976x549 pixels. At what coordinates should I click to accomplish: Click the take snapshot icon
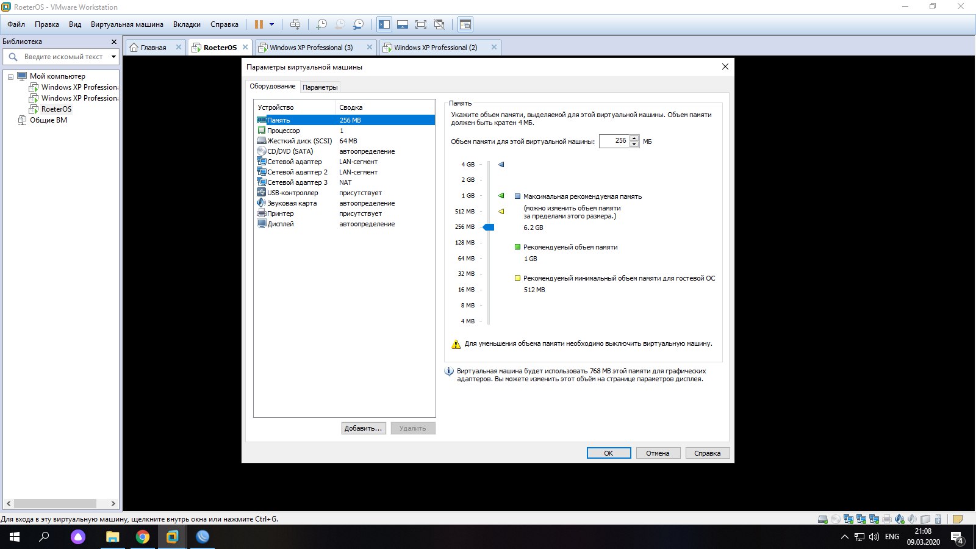click(321, 24)
